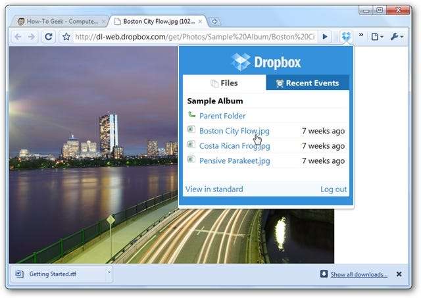
Task: Click the Sample Album folder heading
Action: 215,101
